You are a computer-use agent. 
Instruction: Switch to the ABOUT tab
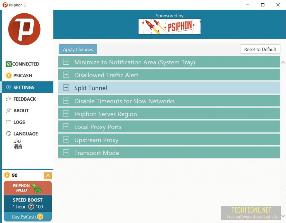click(x=28, y=110)
